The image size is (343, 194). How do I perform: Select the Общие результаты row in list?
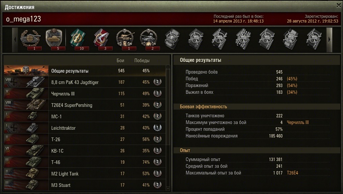pyautogui.click(x=85, y=71)
